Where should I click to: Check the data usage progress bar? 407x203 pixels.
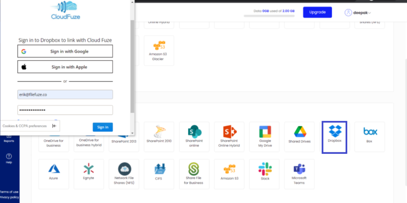269,16
